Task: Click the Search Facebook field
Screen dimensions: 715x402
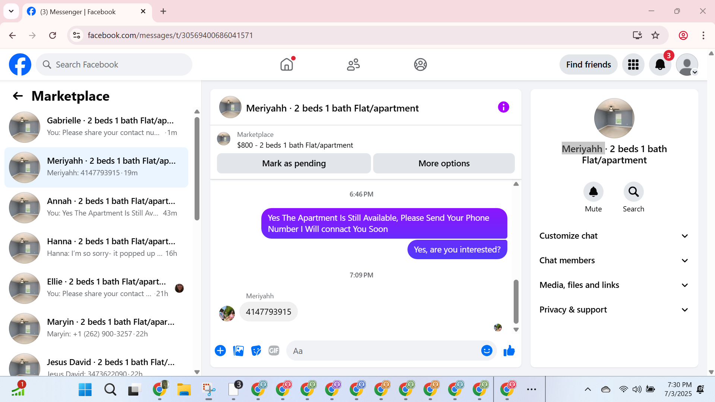Action: click(x=114, y=65)
